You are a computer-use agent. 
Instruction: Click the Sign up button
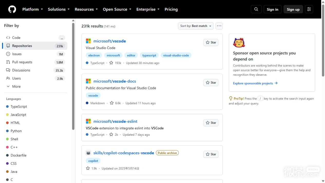(293, 9)
